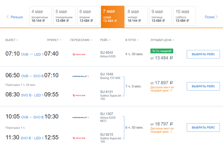Select the direct 07:10 flight with Выбрать рейс
The image size is (223, 145).
[203, 54]
